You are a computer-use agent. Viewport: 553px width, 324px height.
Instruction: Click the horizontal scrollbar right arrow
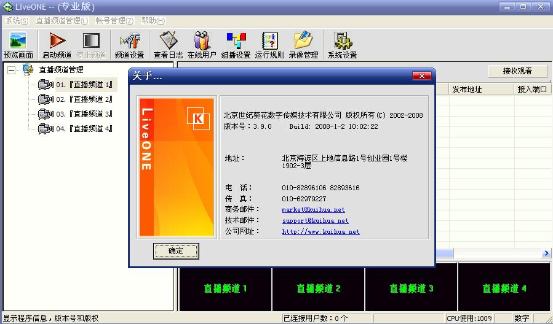[546, 253]
